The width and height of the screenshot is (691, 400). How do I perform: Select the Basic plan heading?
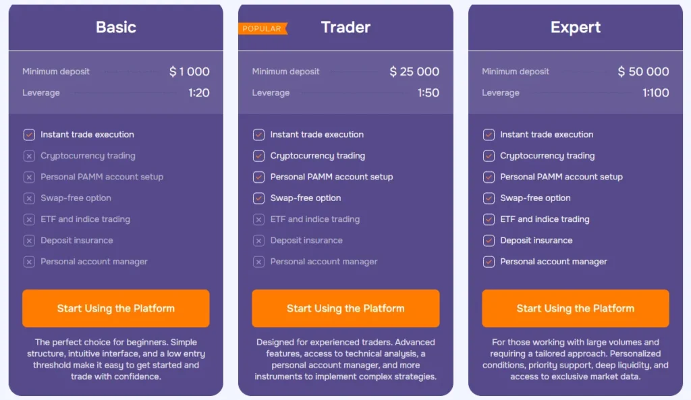[x=115, y=28]
